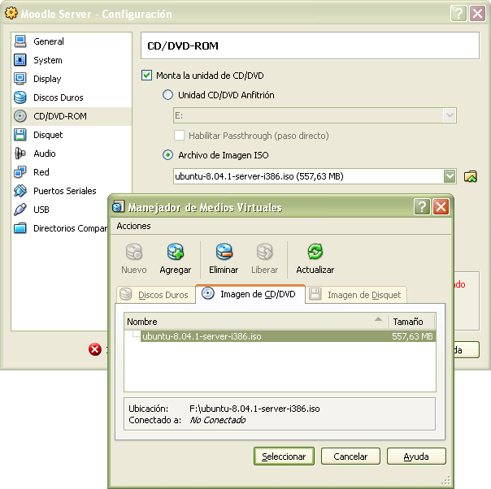Select Archivo de Imagen ISO radio button
The image size is (491, 489).
click(167, 155)
